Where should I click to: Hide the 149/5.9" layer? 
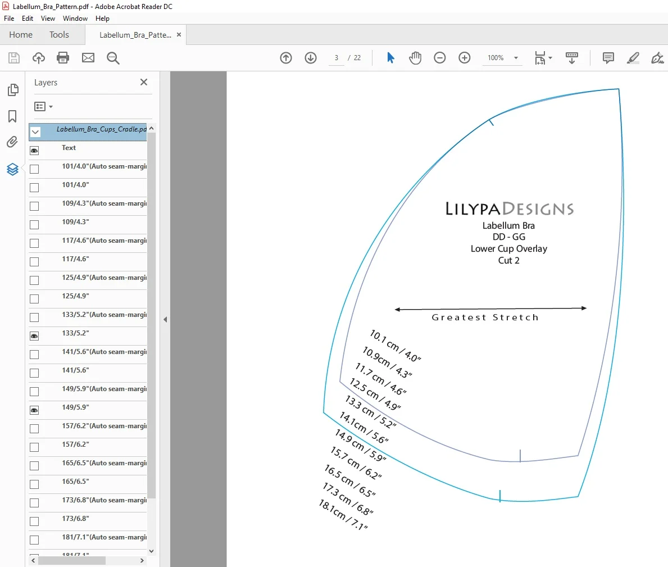pos(34,410)
